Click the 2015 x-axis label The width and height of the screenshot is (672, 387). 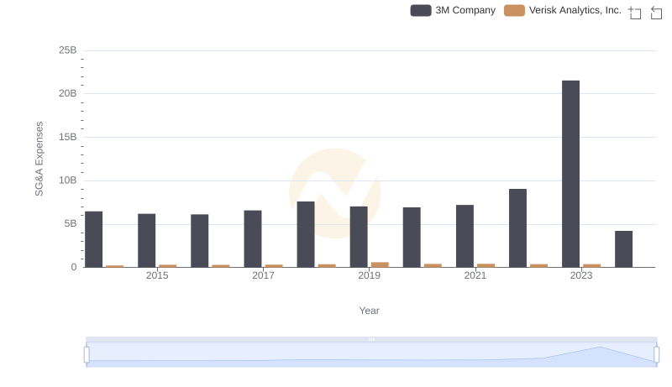pos(157,275)
